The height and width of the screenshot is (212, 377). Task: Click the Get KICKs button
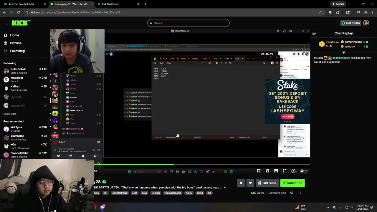(x=350, y=23)
